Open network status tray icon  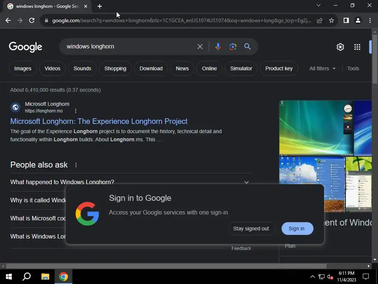tap(322, 277)
